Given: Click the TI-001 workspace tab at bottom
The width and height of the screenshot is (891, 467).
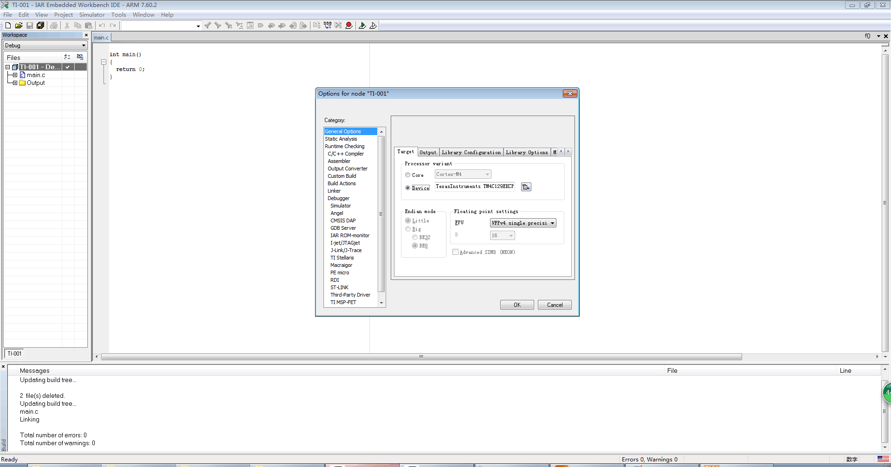Looking at the screenshot, I should point(14,354).
